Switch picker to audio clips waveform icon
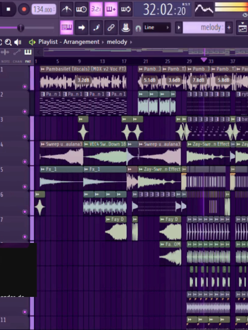The height and width of the screenshot is (330, 248). (5, 52)
